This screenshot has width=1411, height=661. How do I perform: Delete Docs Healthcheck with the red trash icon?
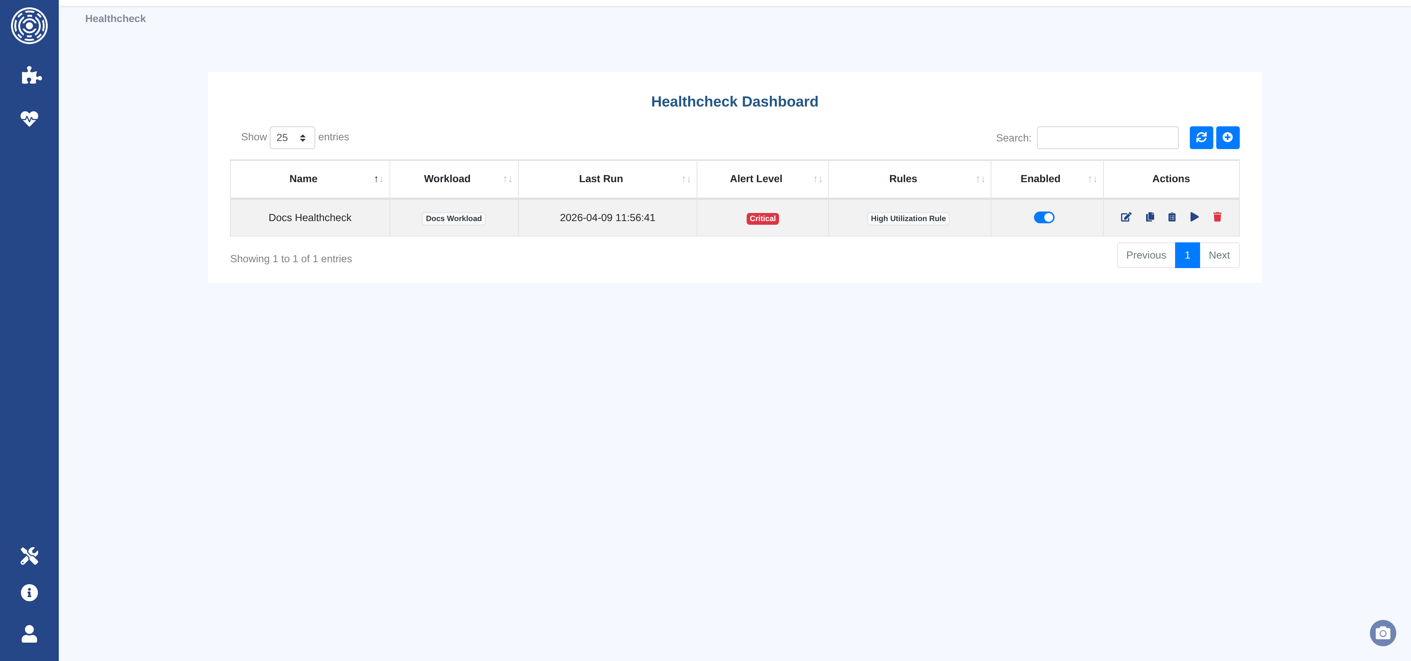(x=1217, y=217)
